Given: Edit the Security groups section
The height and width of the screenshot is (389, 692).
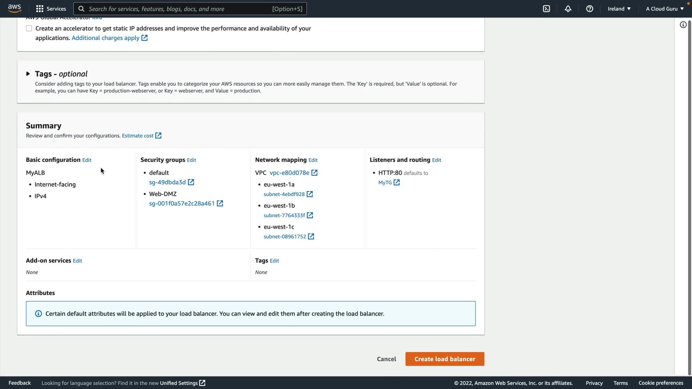Looking at the screenshot, I should 191,160.
